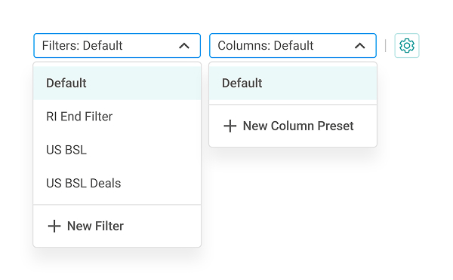Choose the RI End Filter option

pyautogui.click(x=117, y=117)
